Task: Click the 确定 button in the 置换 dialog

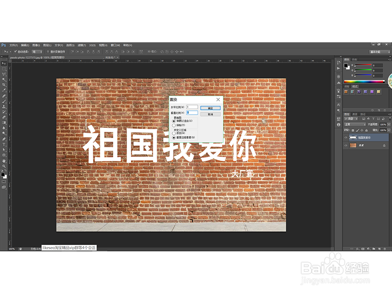Action: pyautogui.click(x=210, y=108)
